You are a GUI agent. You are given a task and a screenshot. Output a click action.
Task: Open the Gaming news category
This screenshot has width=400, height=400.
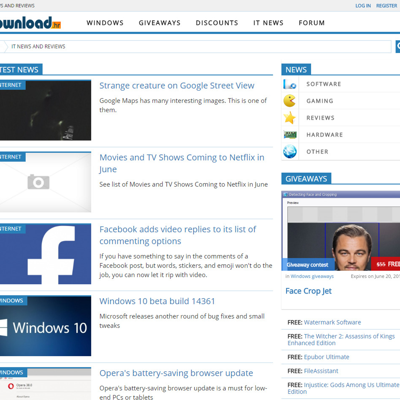pyautogui.click(x=320, y=101)
